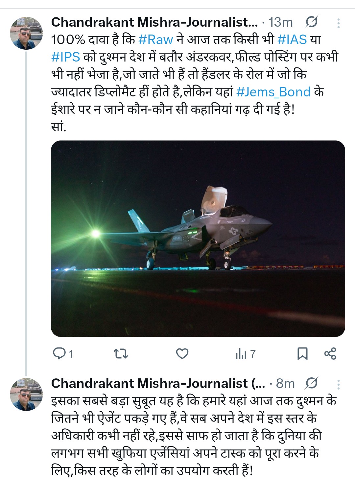The width and height of the screenshot is (355, 483).
Task: Open the #IPS hashtag
Action: 66,57
